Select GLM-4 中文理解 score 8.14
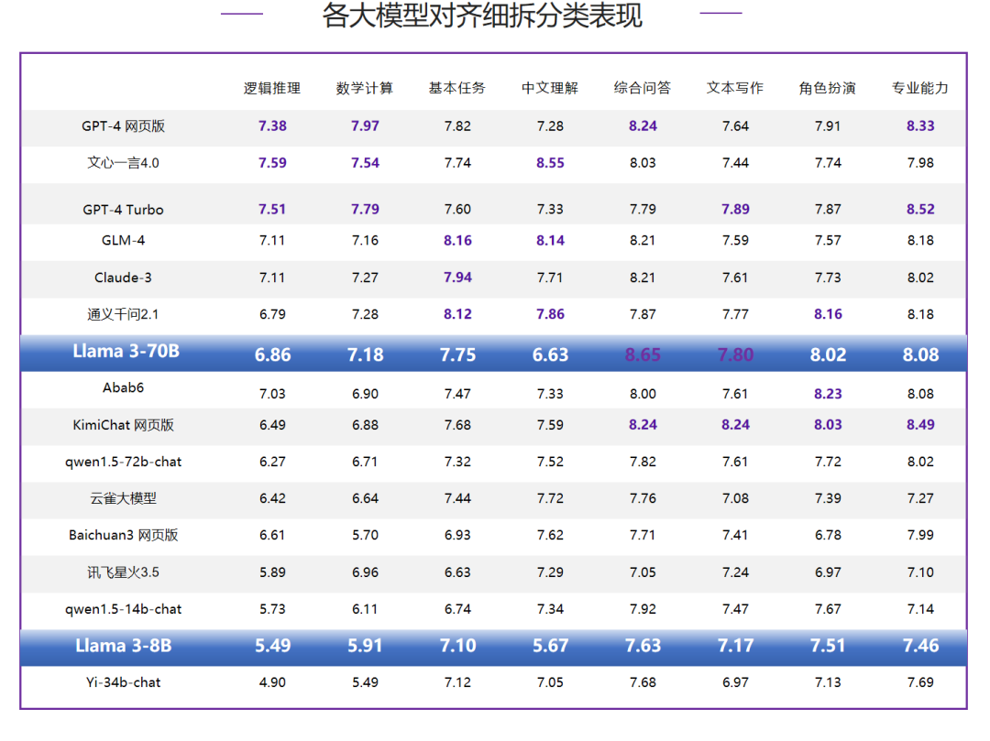Screen dimensions: 990x741 tap(550, 240)
